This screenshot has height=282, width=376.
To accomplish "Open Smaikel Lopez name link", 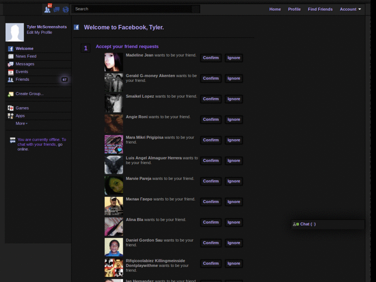I will (140, 96).
